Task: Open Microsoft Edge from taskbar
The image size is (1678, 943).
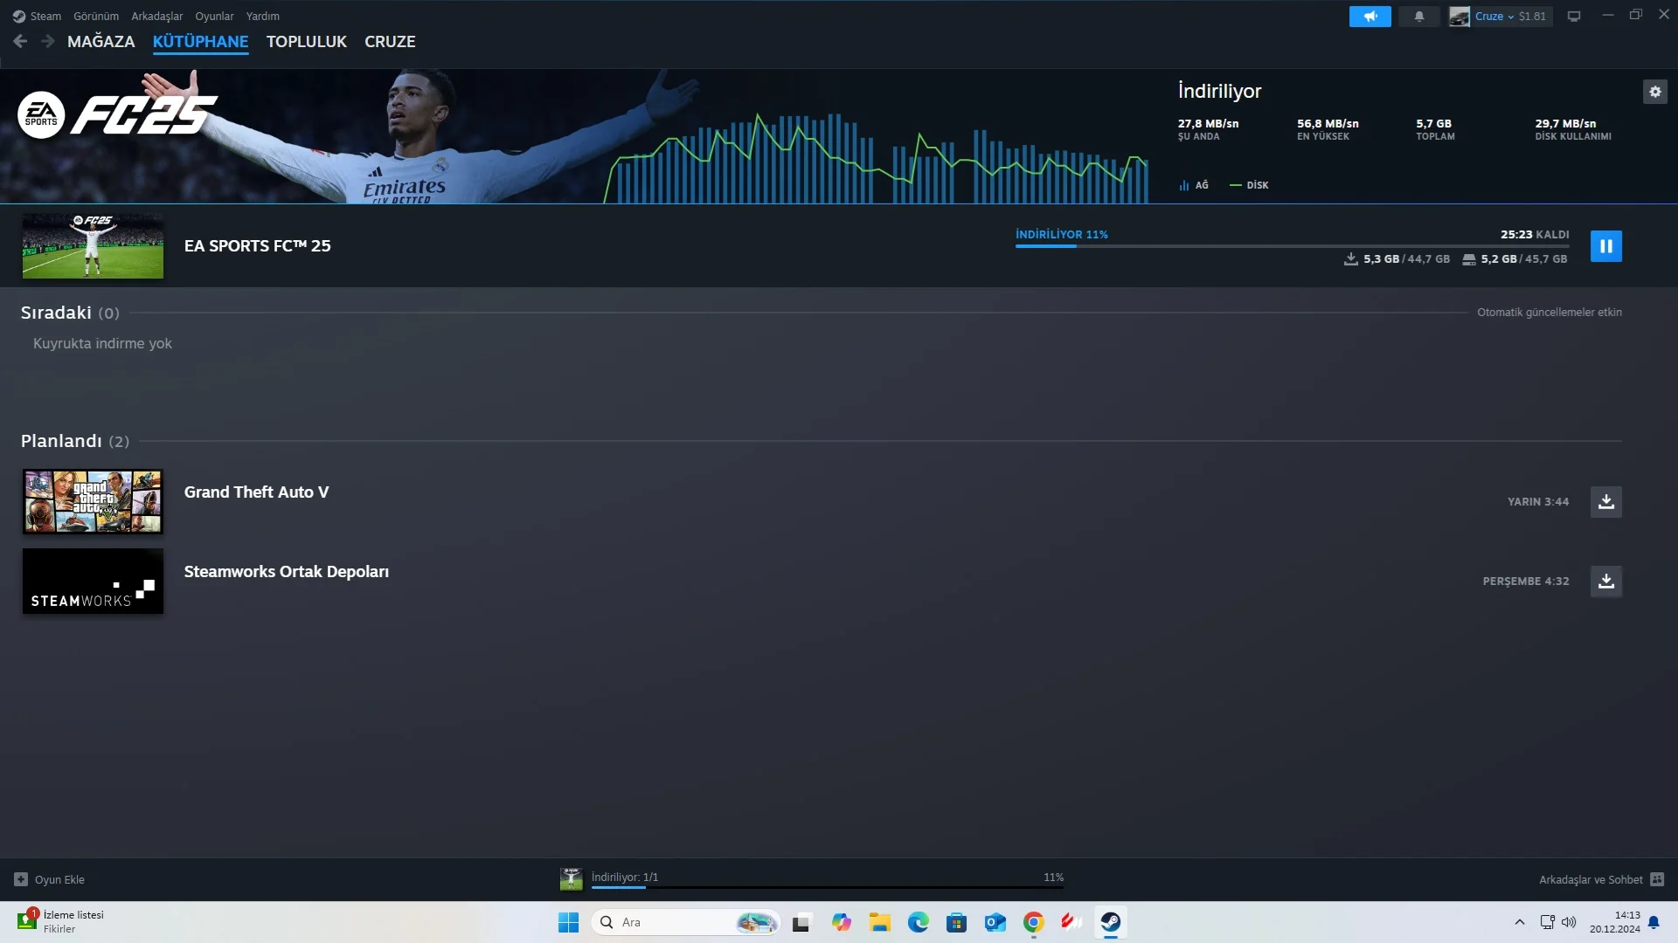Action: [x=919, y=922]
